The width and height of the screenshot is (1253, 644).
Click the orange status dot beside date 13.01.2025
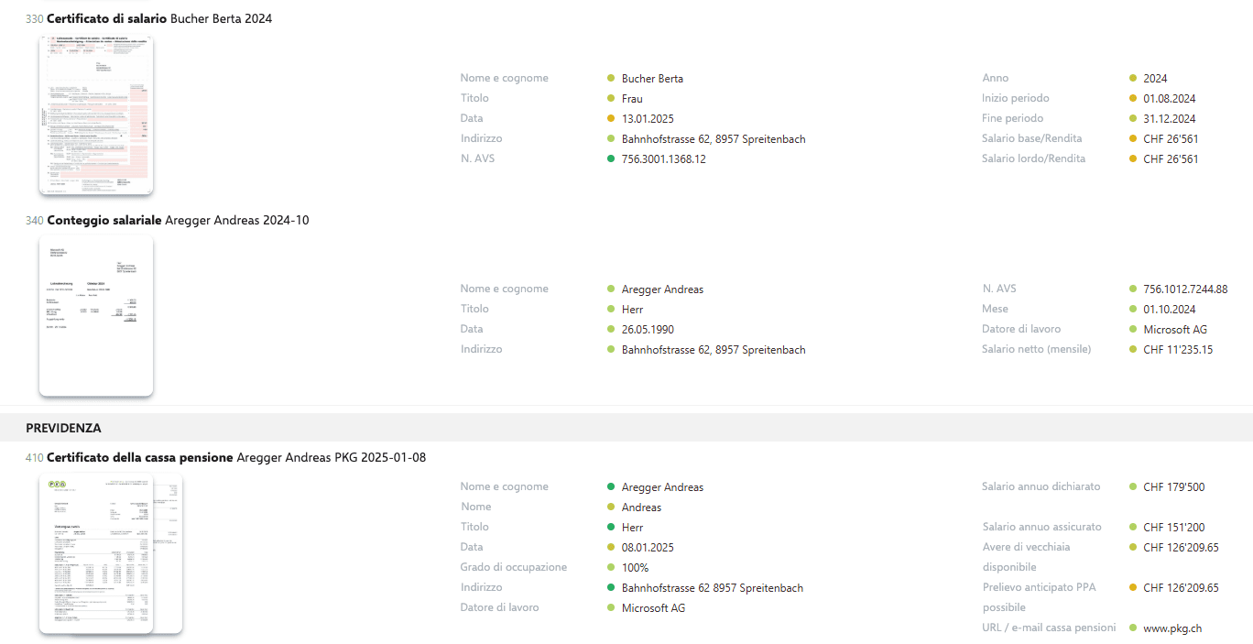[x=611, y=118]
